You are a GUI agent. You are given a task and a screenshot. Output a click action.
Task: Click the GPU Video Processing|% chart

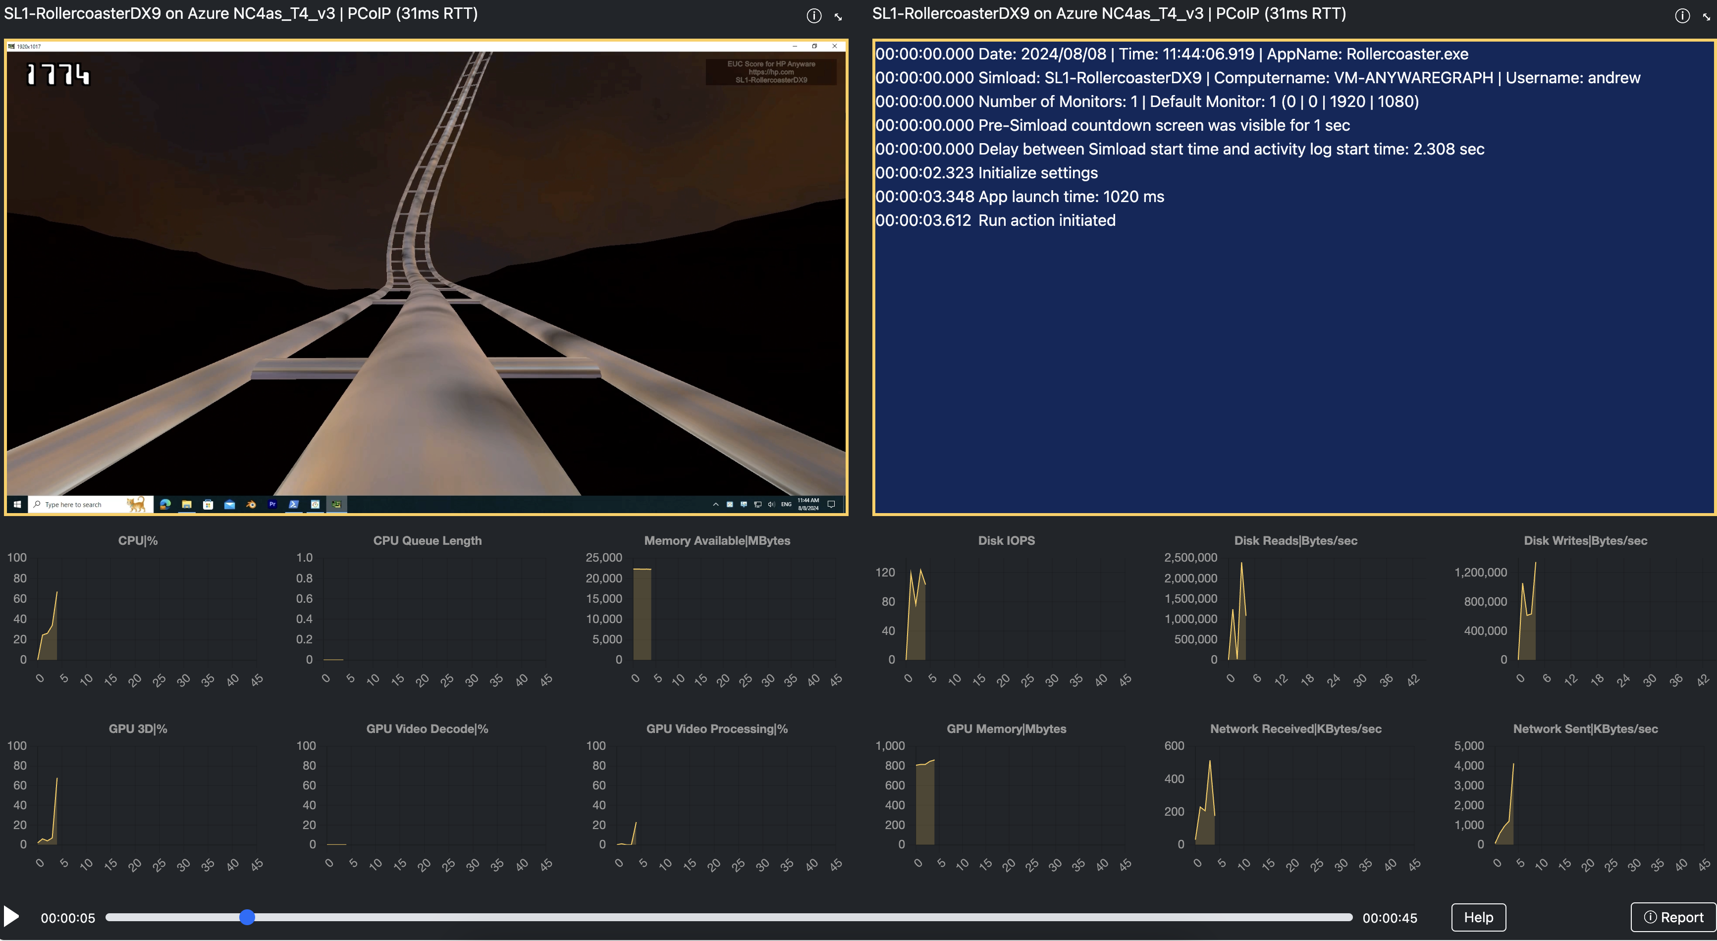716,798
